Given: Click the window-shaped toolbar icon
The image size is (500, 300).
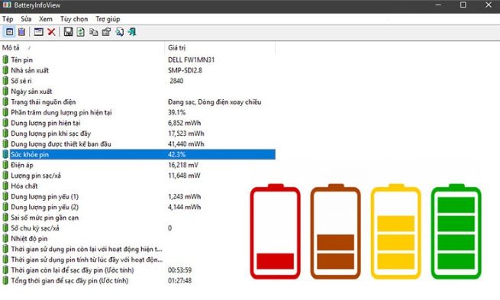Looking at the screenshot, I should point(39,32).
